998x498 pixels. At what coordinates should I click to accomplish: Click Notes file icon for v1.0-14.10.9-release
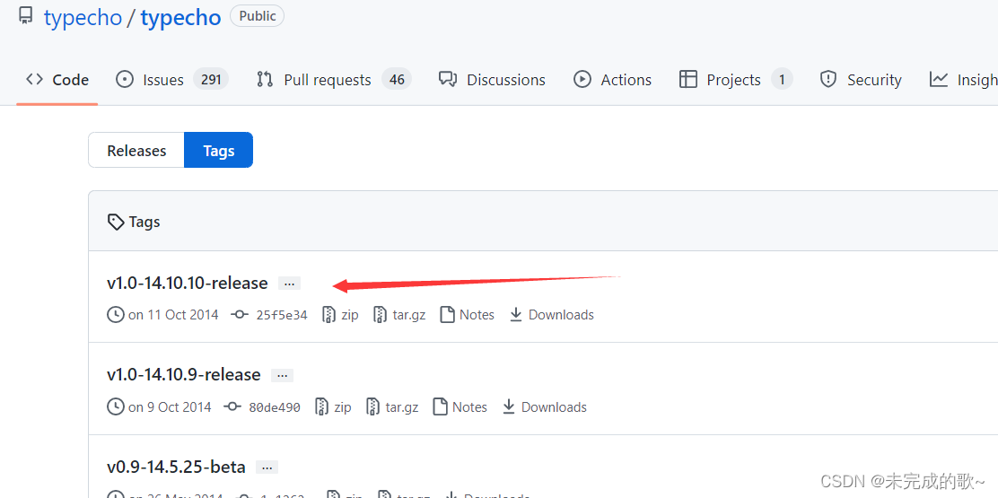click(441, 407)
